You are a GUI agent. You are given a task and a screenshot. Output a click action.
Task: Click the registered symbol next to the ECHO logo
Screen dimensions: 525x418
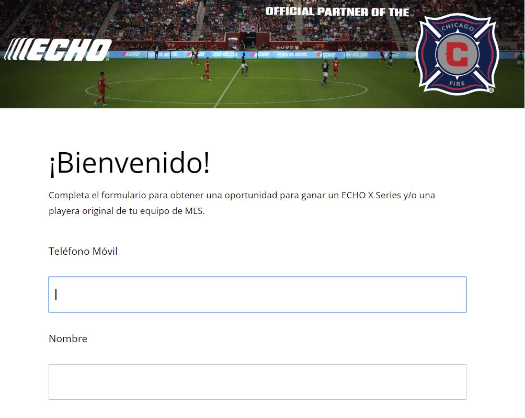[x=108, y=60]
